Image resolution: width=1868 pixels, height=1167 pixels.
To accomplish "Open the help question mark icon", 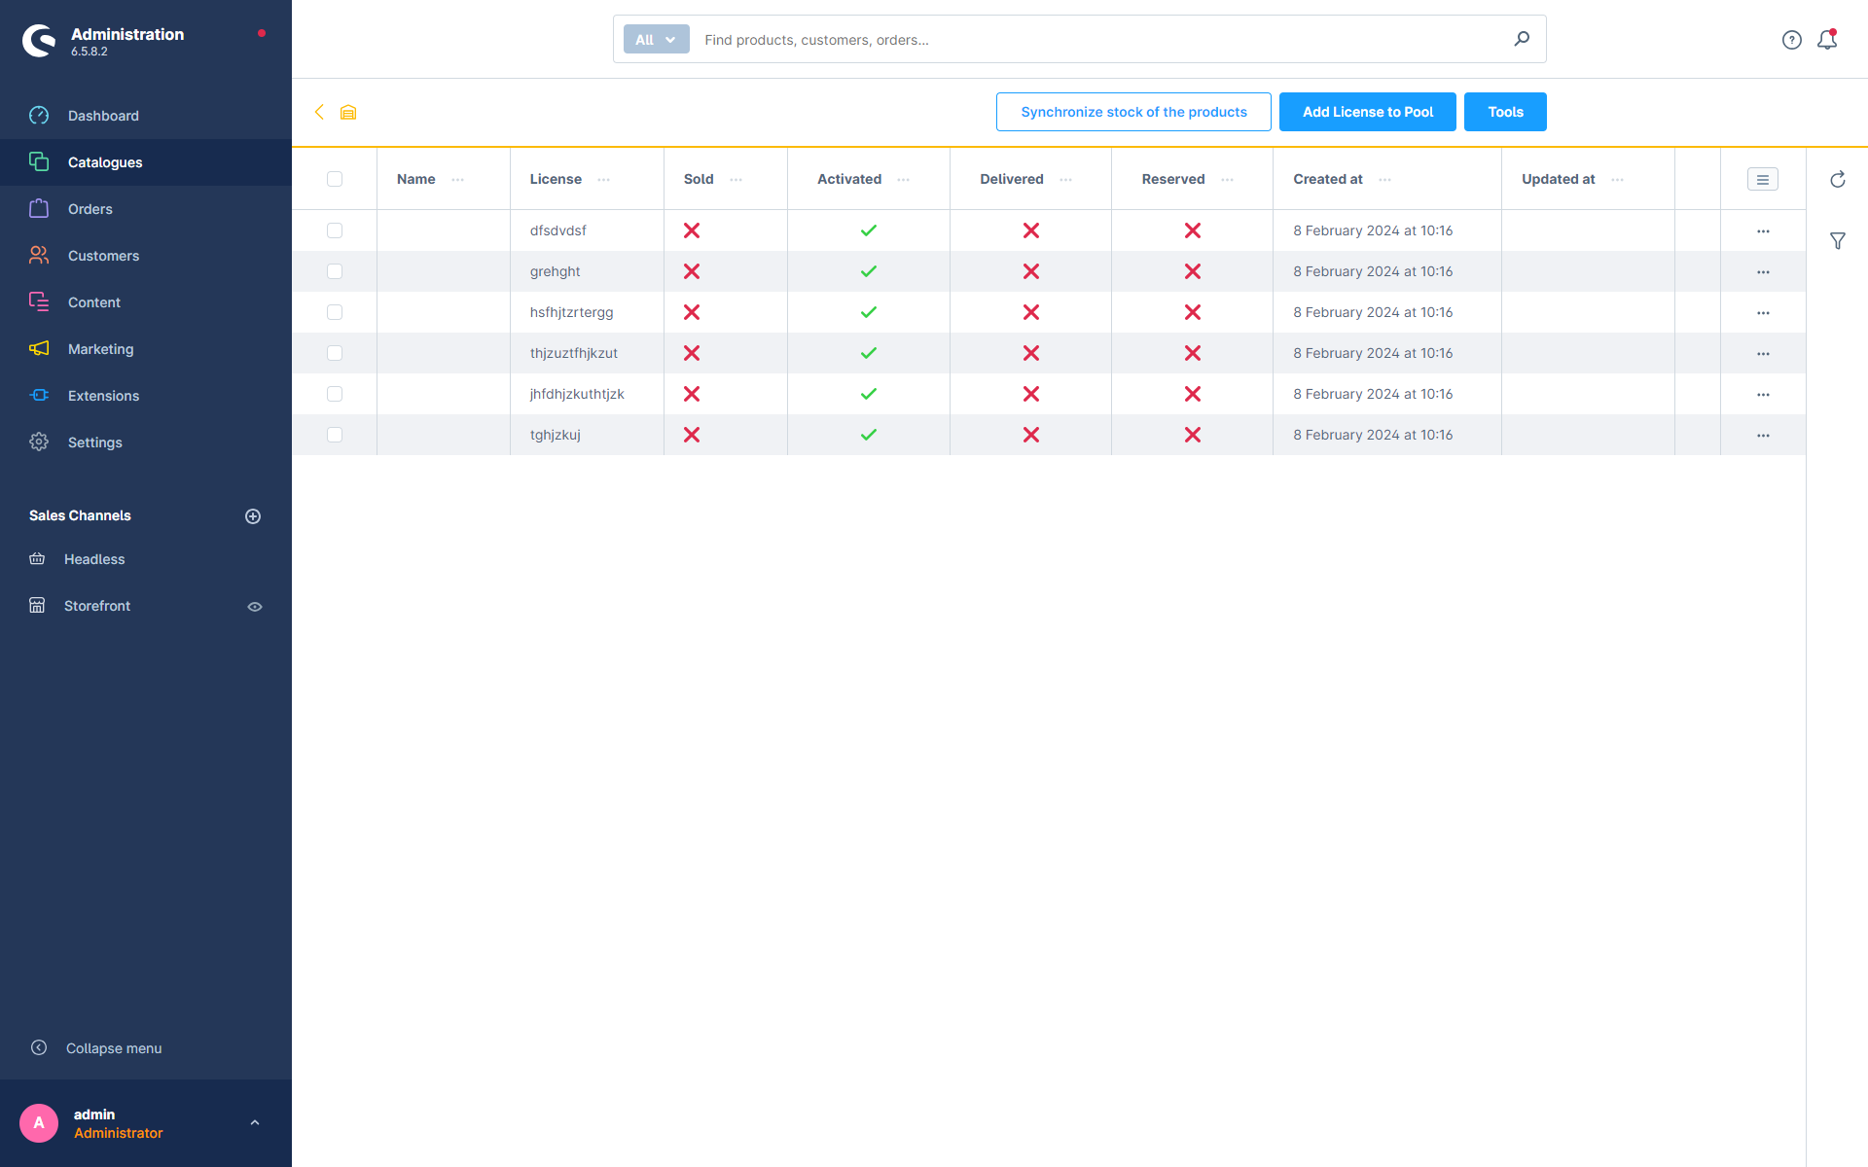I will tap(1792, 40).
